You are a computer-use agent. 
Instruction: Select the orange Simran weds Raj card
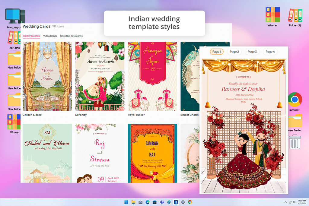coord(152,153)
